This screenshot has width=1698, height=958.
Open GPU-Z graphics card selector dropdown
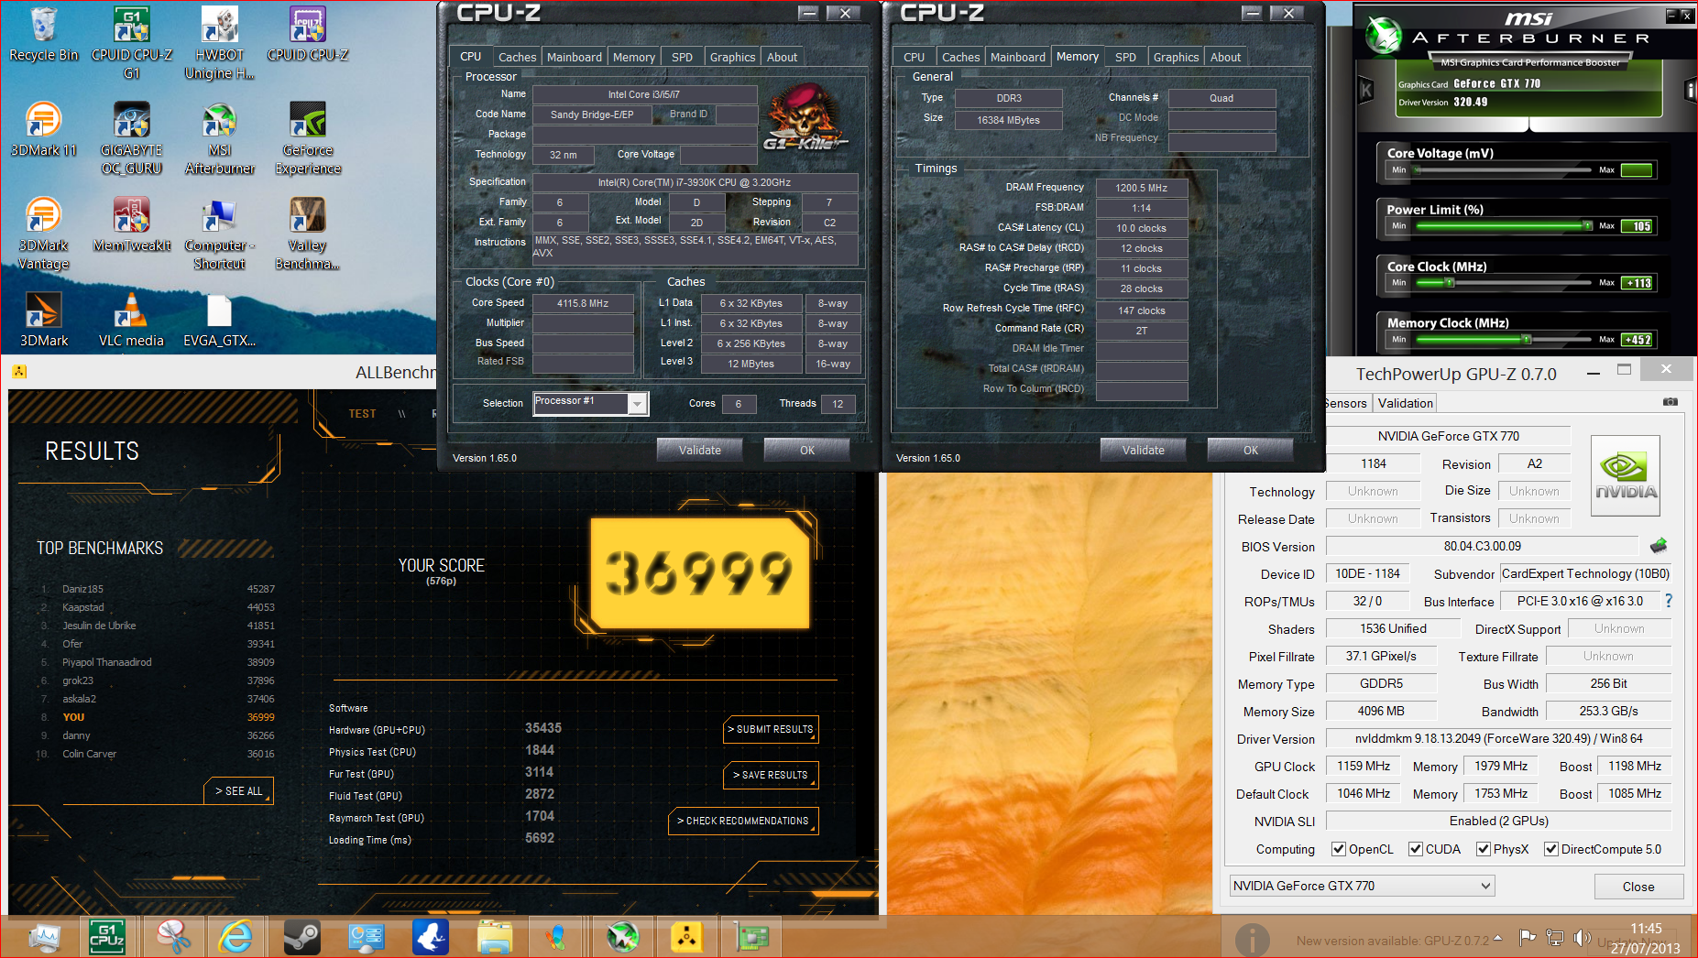click(x=1362, y=886)
